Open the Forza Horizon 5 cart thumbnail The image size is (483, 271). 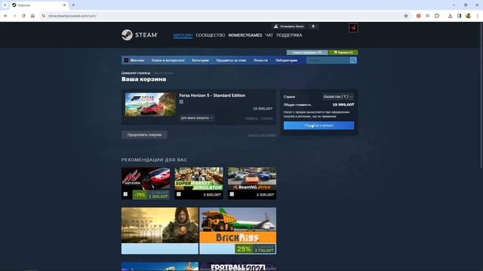pos(150,105)
